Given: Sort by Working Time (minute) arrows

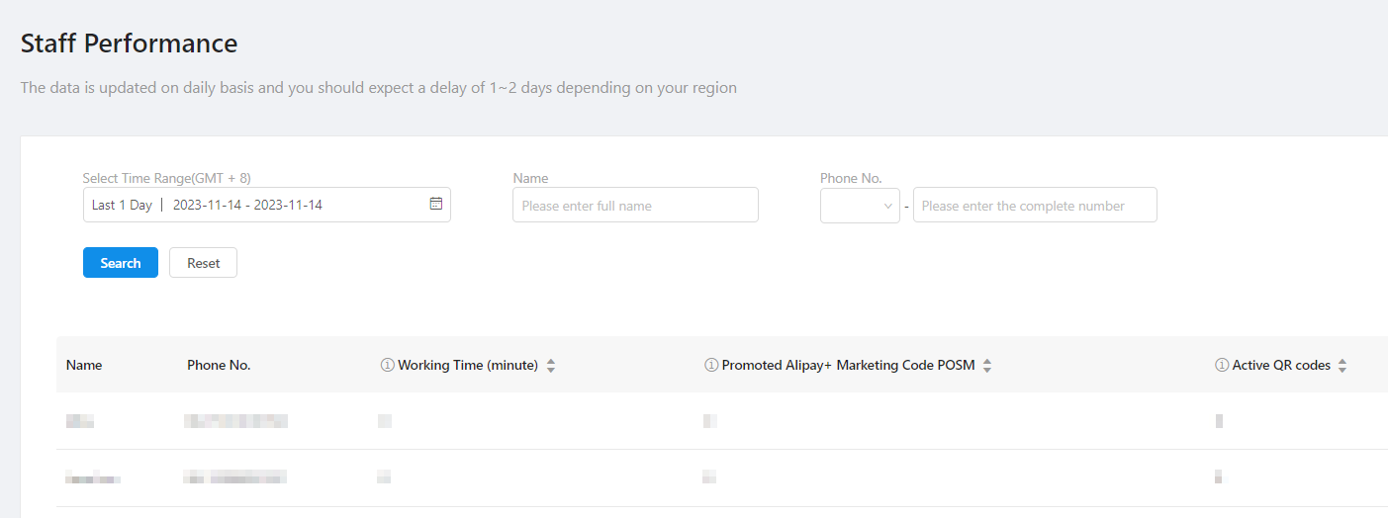Looking at the screenshot, I should click(x=551, y=366).
